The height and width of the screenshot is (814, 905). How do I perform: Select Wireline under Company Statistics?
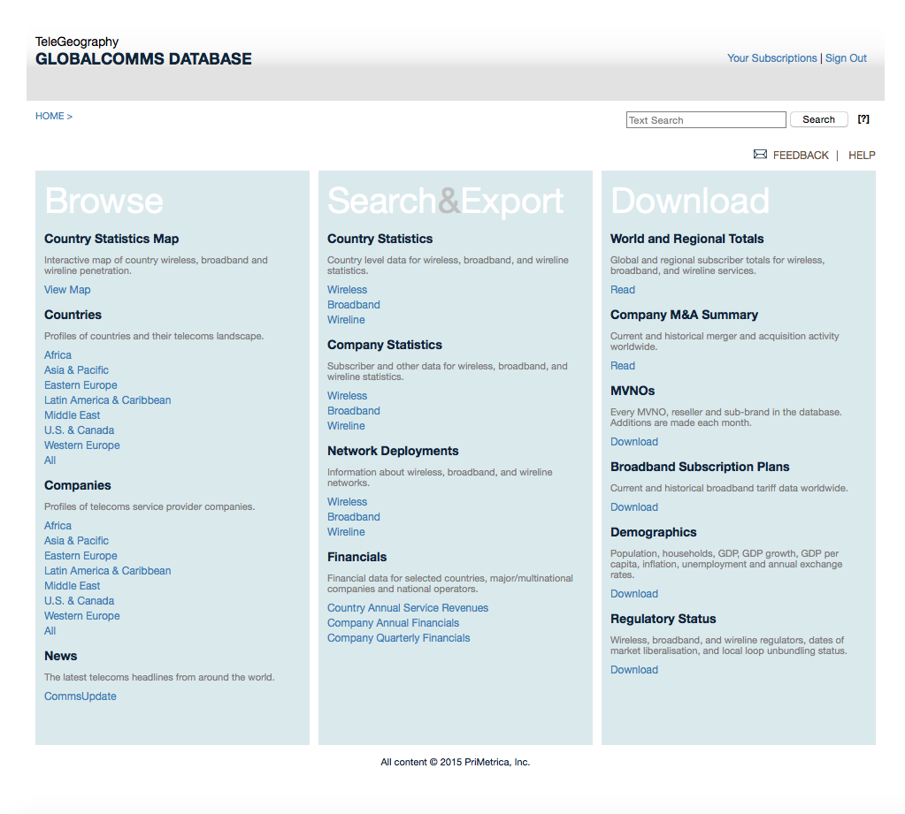[x=346, y=425]
